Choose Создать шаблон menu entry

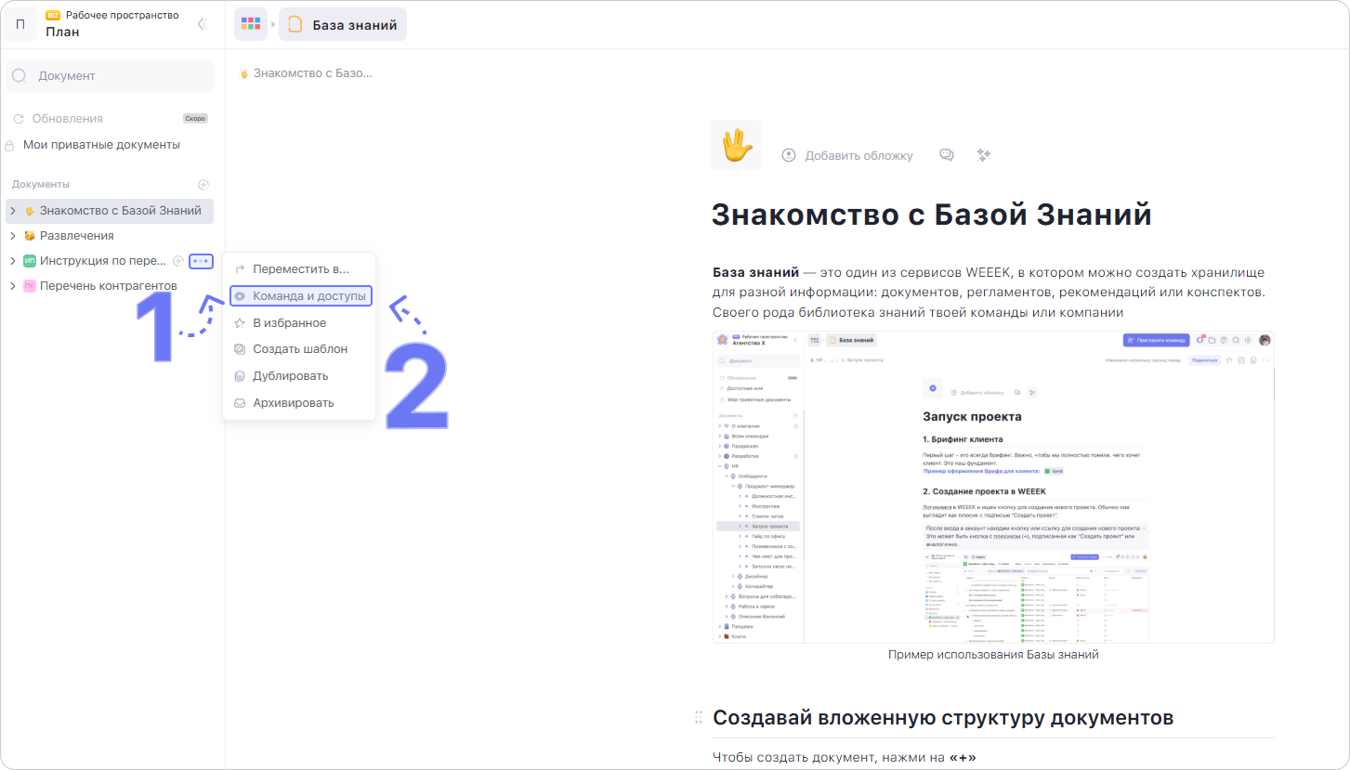[299, 349]
